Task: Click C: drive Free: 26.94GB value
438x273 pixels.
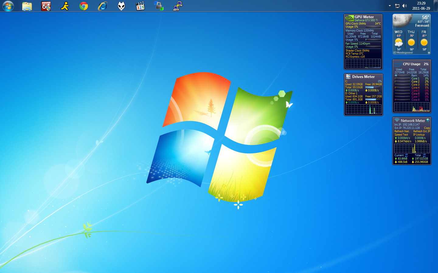Action: pos(374,84)
